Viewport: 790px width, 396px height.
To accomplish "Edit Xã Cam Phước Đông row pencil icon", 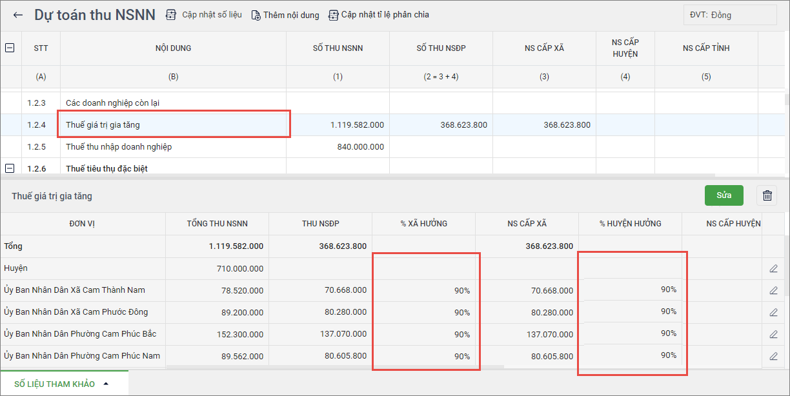I will tap(773, 312).
